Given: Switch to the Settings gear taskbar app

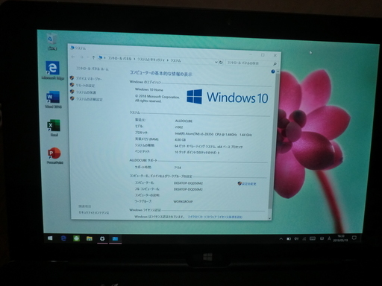Looking at the screenshot, I should (x=102, y=239).
